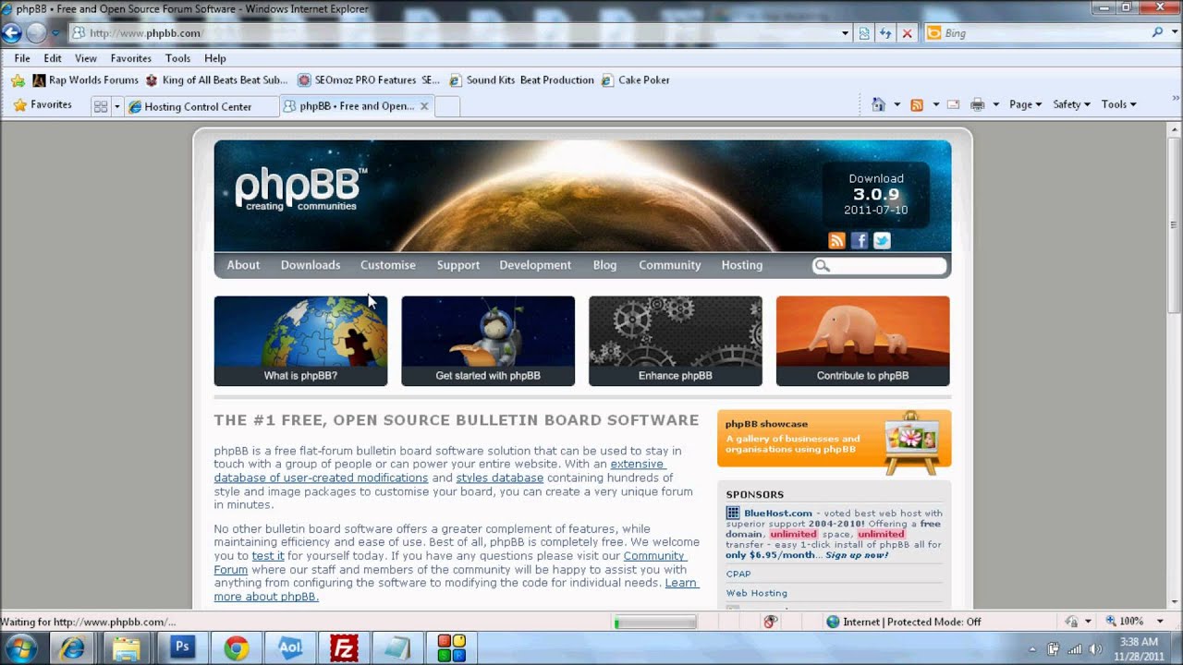Viewport: 1183px width, 665px height.
Task: Click the What is phpBB? thumbnail
Action: [300, 341]
